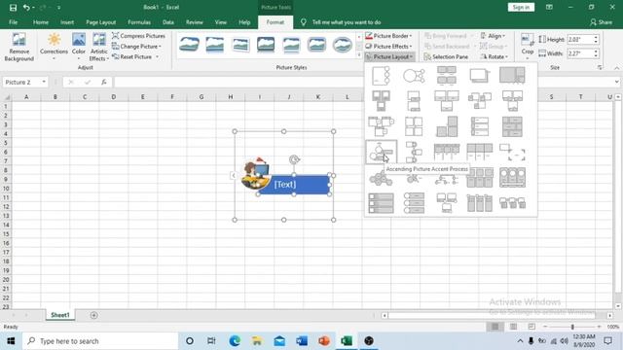The image size is (623, 350).
Task: Add a new sheet with the plus button
Action: [x=93, y=315]
